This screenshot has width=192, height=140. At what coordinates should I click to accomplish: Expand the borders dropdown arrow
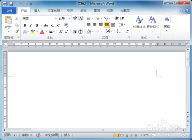[x=101, y=31]
